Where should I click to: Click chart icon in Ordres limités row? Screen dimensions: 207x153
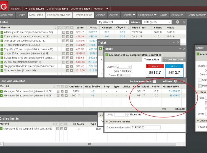62,129
